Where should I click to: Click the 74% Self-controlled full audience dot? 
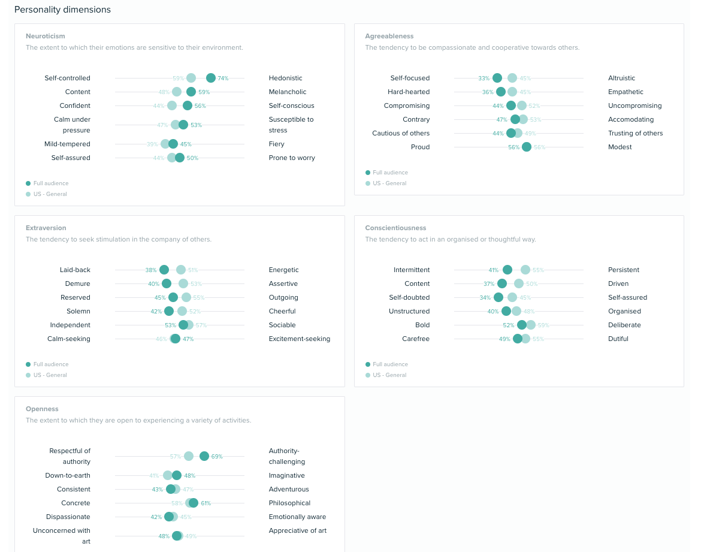211,78
